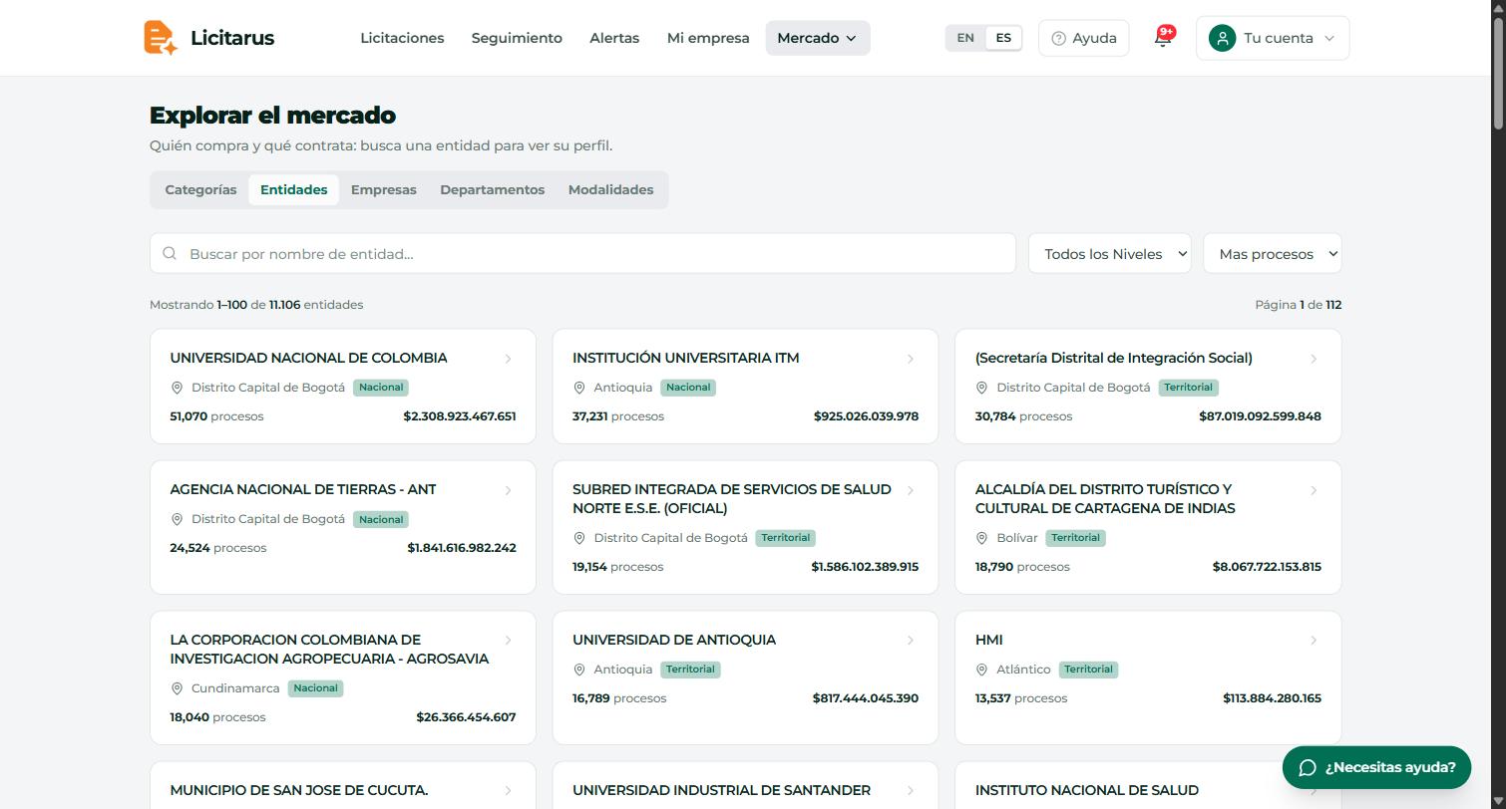
Task: Switch to the Empresas tab
Action: pos(384,189)
